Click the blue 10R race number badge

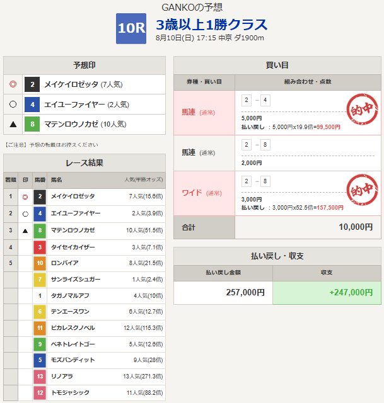coord(131,28)
